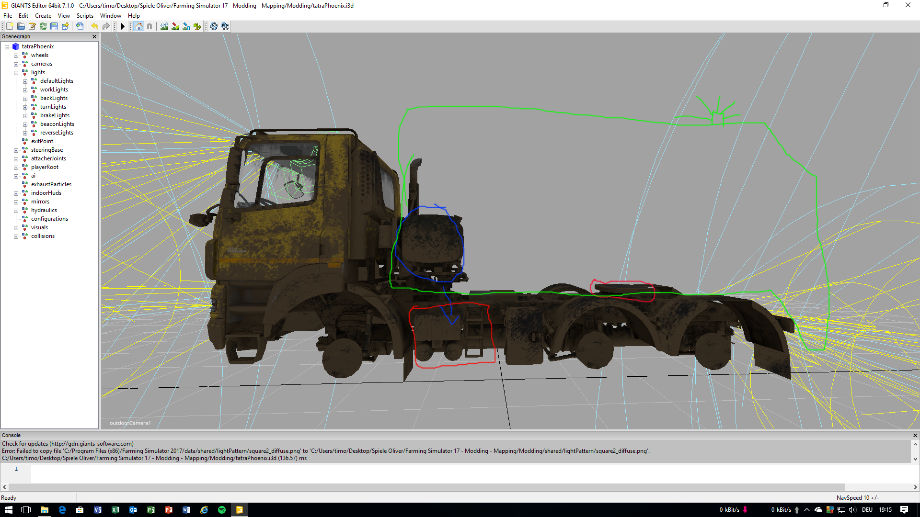Open the Create menu

pos(43,16)
